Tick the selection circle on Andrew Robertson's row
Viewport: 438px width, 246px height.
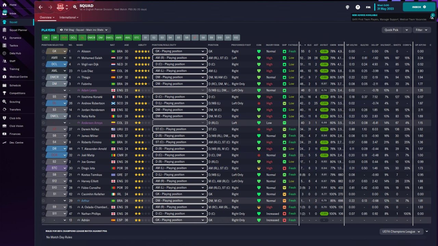coord(43,103)
